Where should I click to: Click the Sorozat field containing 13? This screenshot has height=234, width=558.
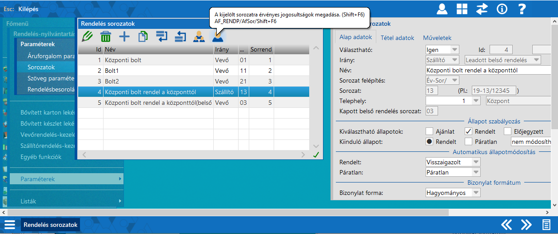coord(432,91)
